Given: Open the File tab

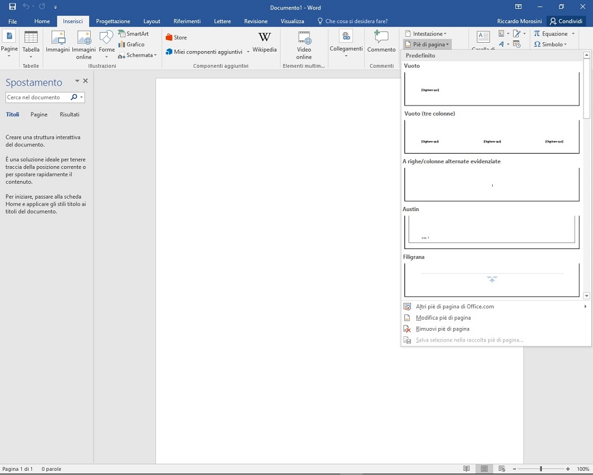Looking at the screenshot, I should [x=12, y=21].
